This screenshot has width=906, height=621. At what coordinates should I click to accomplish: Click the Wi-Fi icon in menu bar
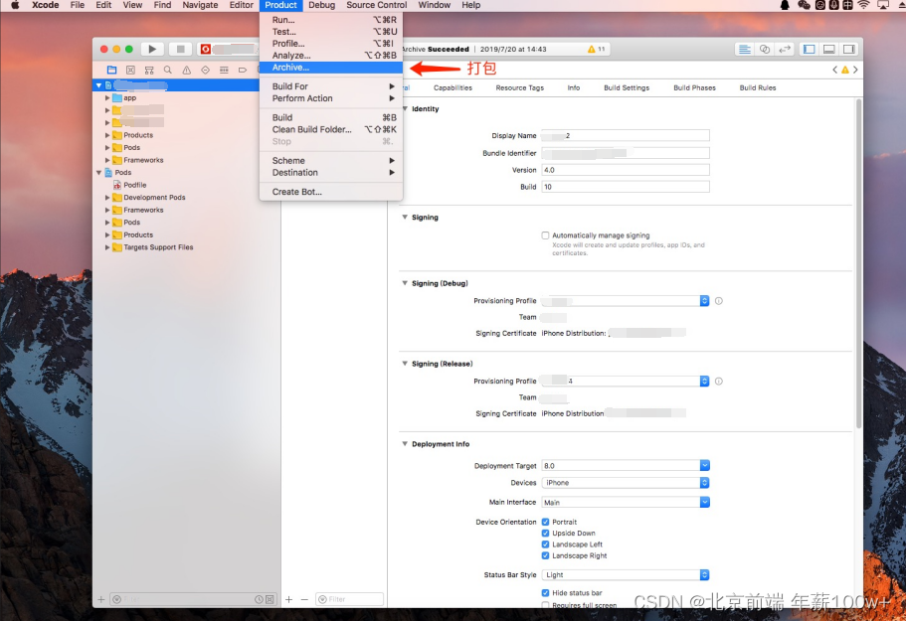[863, 5]
